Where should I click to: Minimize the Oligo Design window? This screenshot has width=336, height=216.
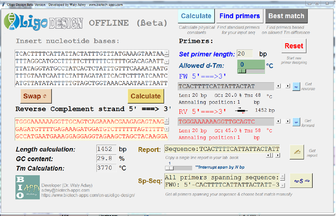point(310,4)
